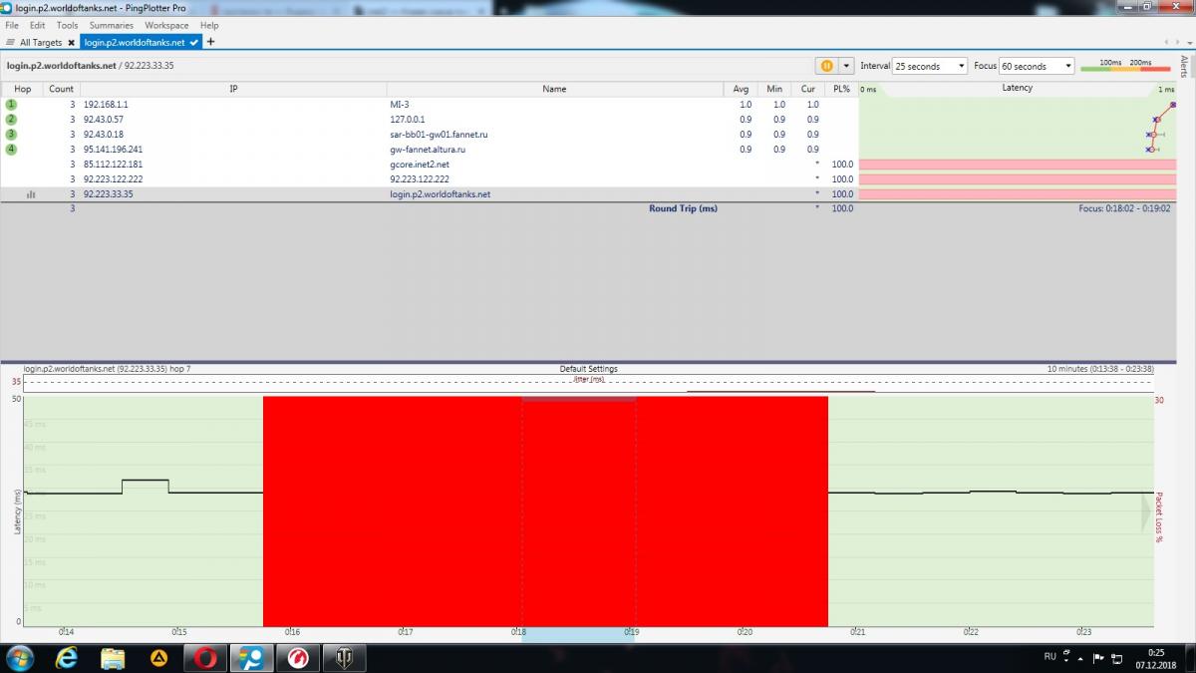This screenshot has height=673, width=1196.
Task: Open the Focus dropdown showing 60 seconds
Action: [x=1037, y=66]
